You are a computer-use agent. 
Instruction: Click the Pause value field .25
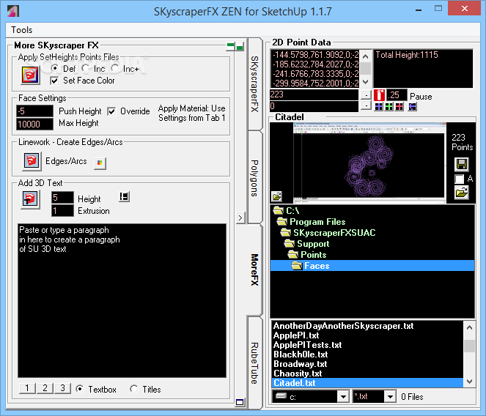tap(397, 94)
